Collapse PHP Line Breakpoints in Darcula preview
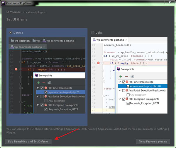Viewport: 176px width, 148px height. (38, 88)
